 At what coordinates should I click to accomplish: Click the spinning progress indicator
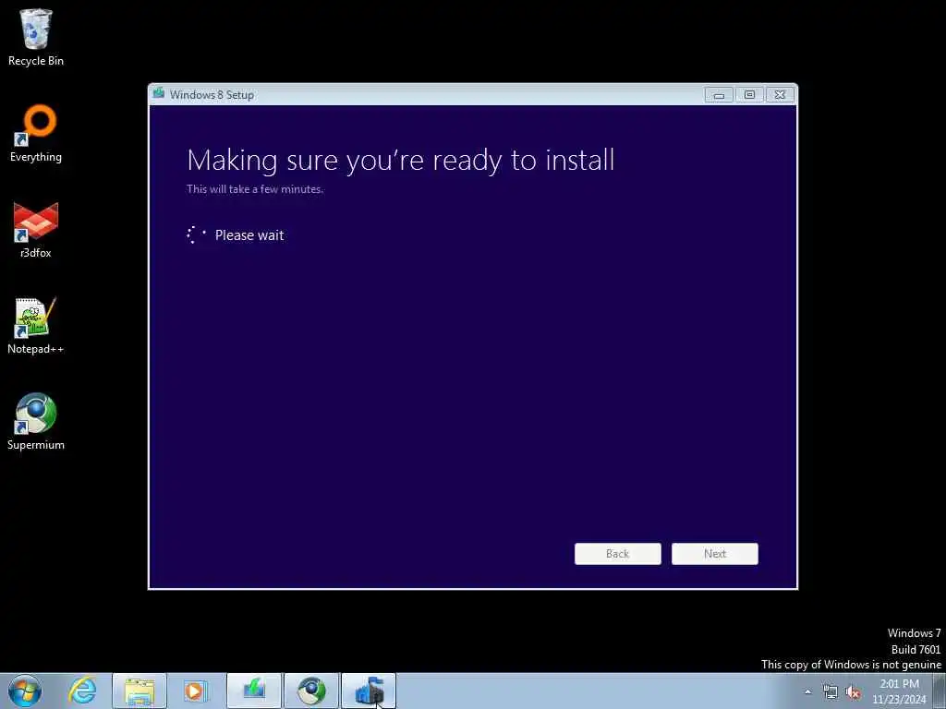pyautogui.click(x=196, y=234)
